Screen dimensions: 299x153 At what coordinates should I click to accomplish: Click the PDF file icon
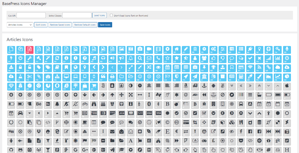click(39, 49)
